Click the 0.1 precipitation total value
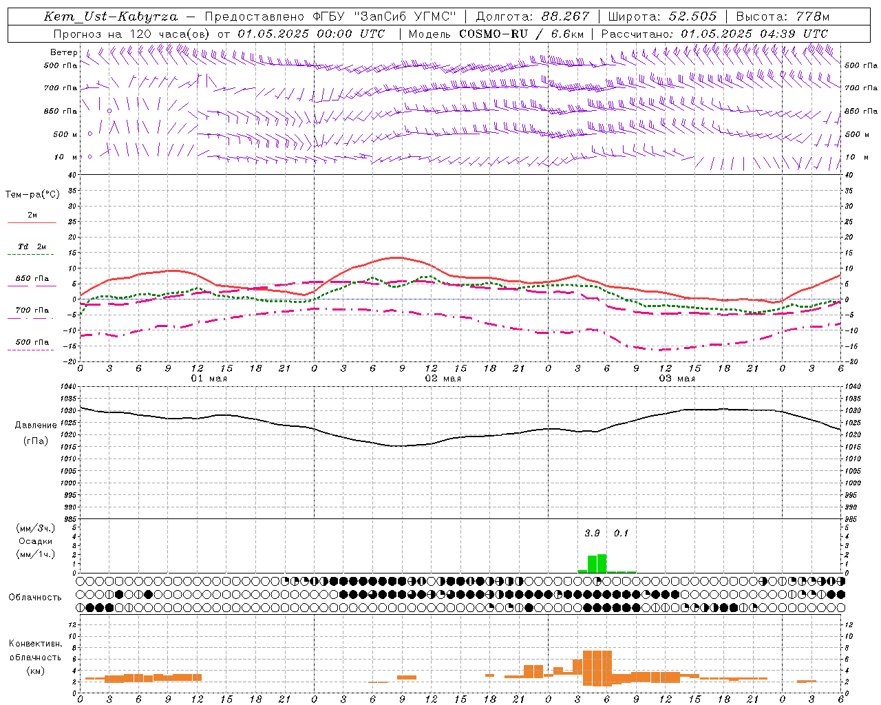881x705 pixels. (x=621, y=533)
